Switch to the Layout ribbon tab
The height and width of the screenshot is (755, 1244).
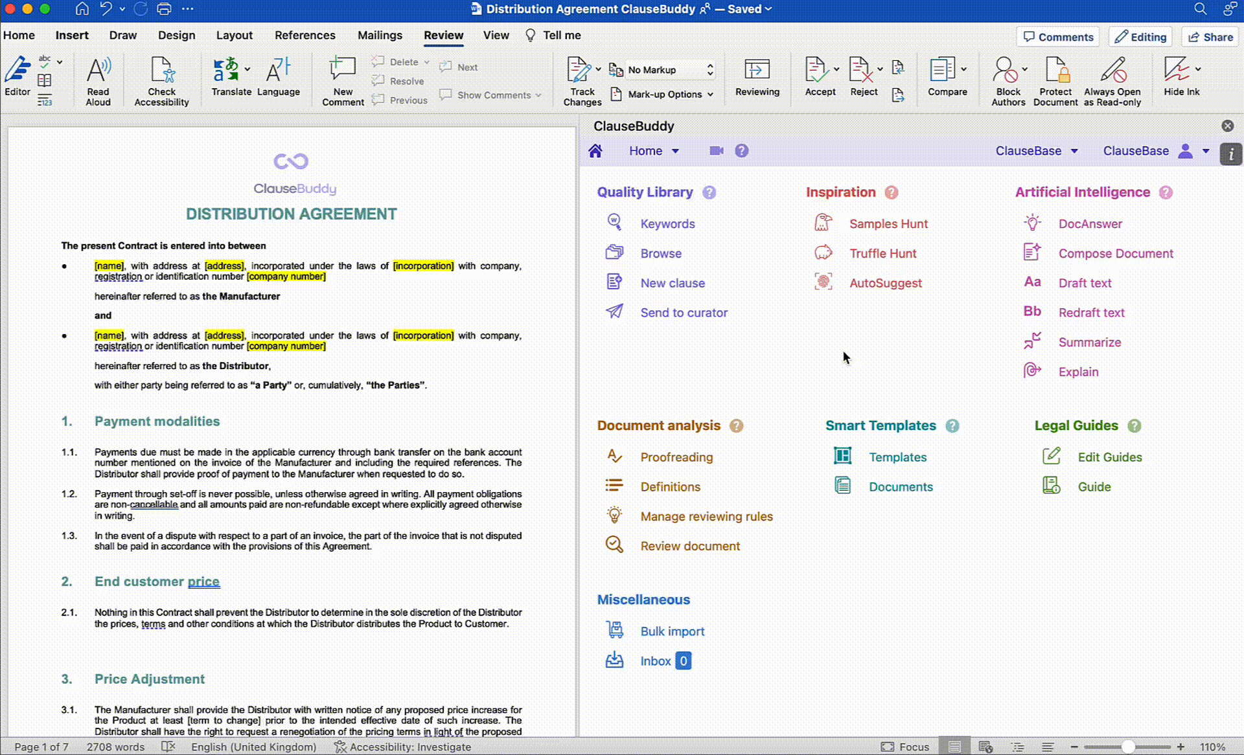[x=234, y=36]
